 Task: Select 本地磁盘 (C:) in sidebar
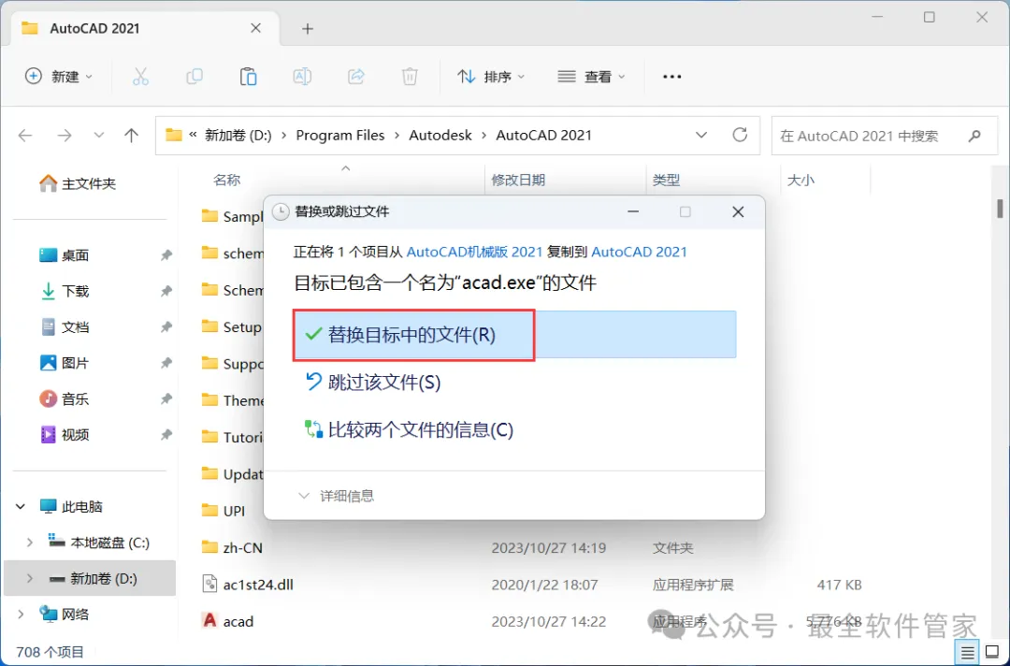click(99, 543)
